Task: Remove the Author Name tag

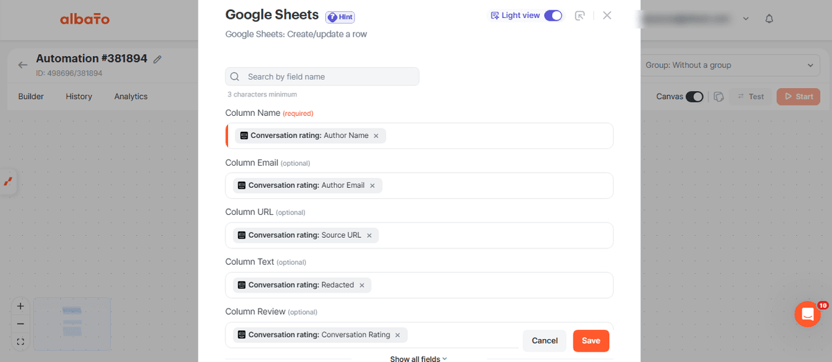Action: point(376,136)
